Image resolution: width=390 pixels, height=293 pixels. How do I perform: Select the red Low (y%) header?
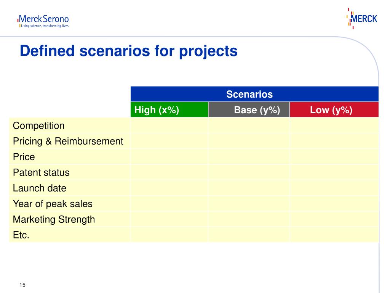pyautogui.click(x=334, y=110)
